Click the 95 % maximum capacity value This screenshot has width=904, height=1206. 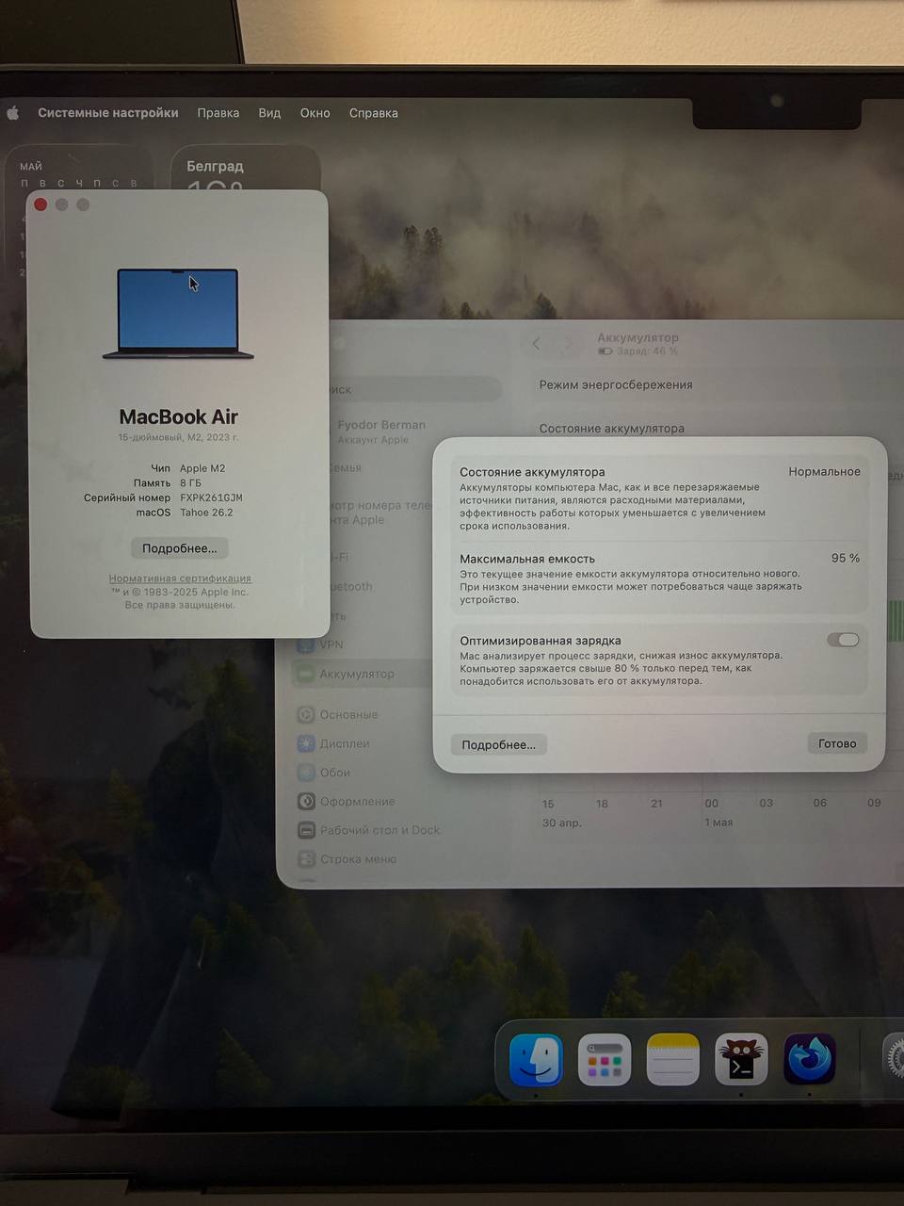[846, 558]
